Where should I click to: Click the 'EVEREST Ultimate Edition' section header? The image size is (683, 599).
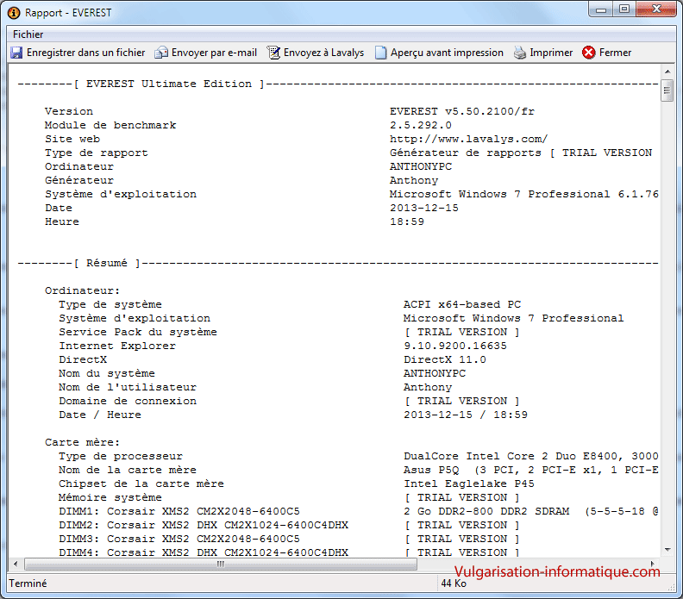(x=169, y=84)
